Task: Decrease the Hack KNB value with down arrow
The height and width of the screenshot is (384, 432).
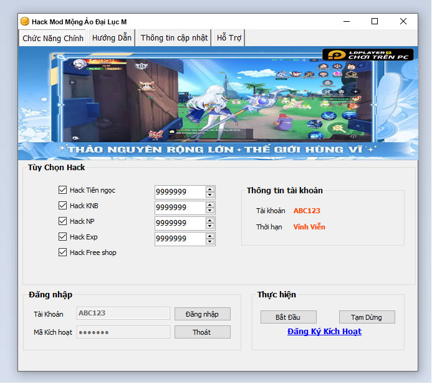Action: coord(210,211)
